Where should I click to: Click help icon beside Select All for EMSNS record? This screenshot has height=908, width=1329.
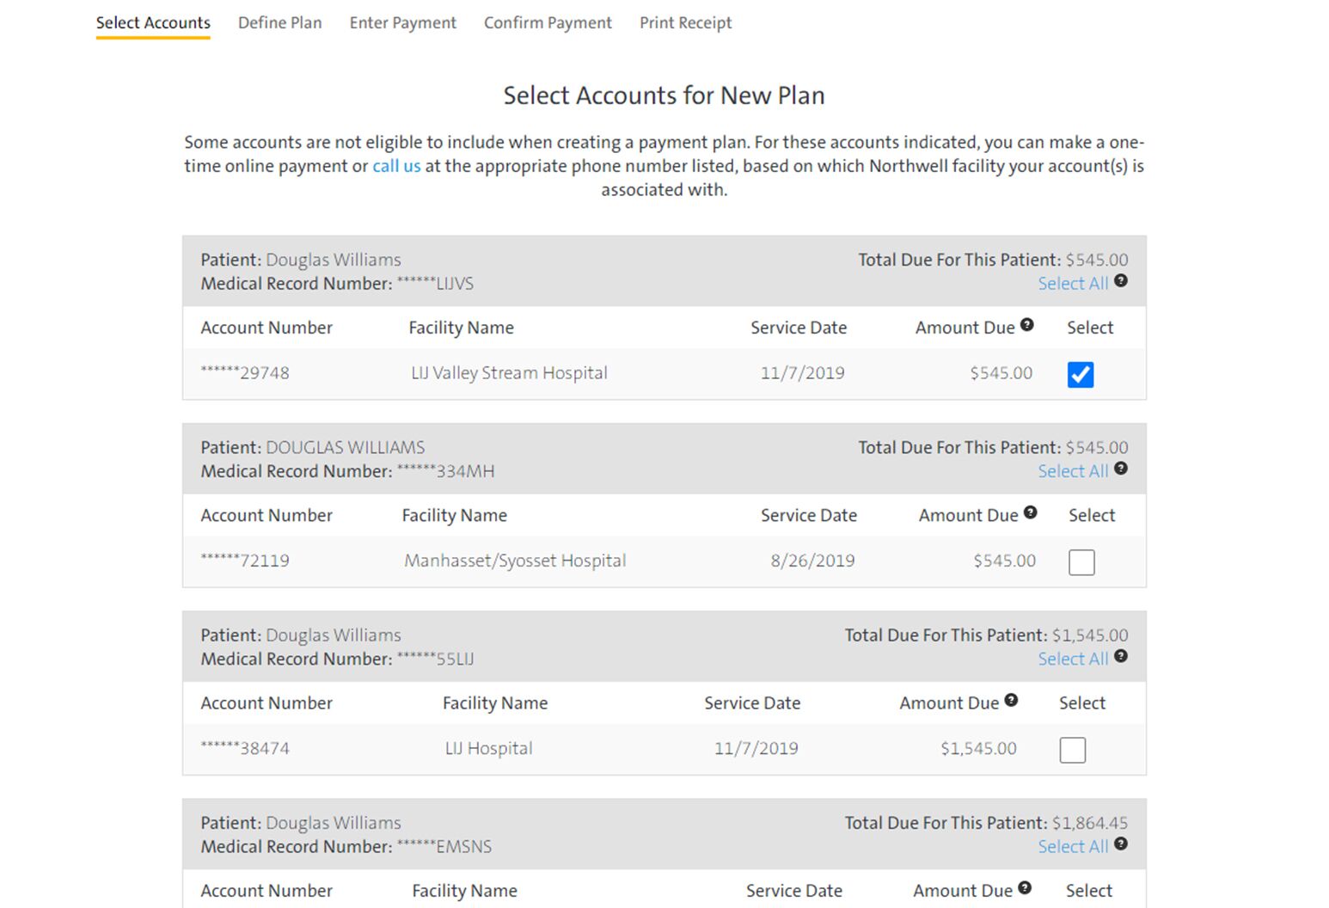(1121, 844)
